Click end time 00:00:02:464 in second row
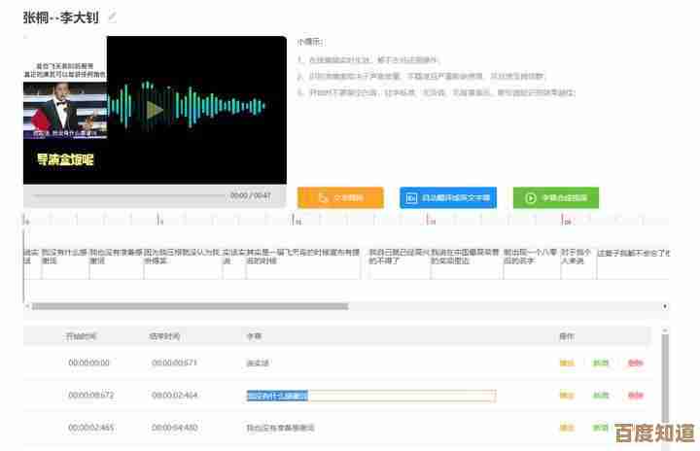The image size is (700, 451). click(x=174, y=396)
